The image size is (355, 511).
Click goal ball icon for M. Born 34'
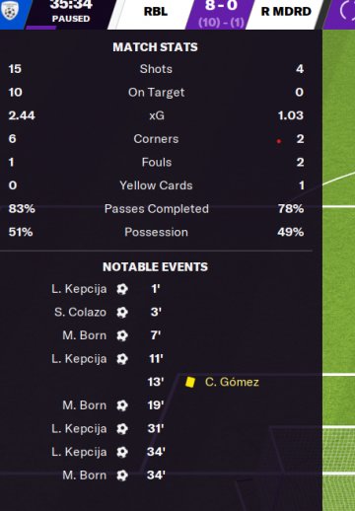click(x=122, y=475)
